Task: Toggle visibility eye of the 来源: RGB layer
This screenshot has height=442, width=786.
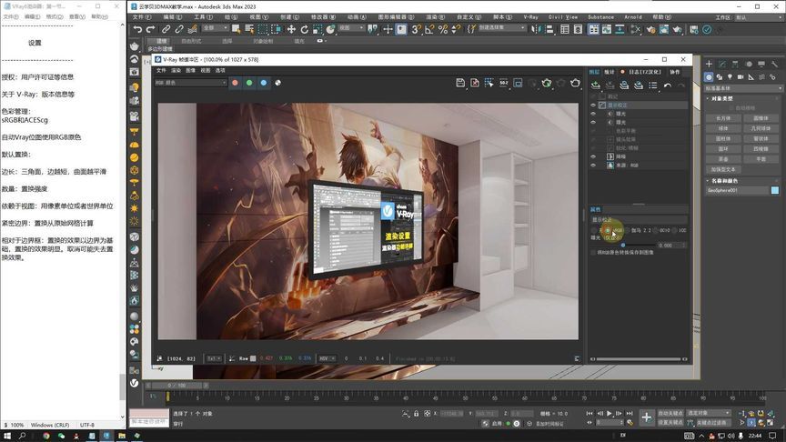Action: click(x=594, y=164)
